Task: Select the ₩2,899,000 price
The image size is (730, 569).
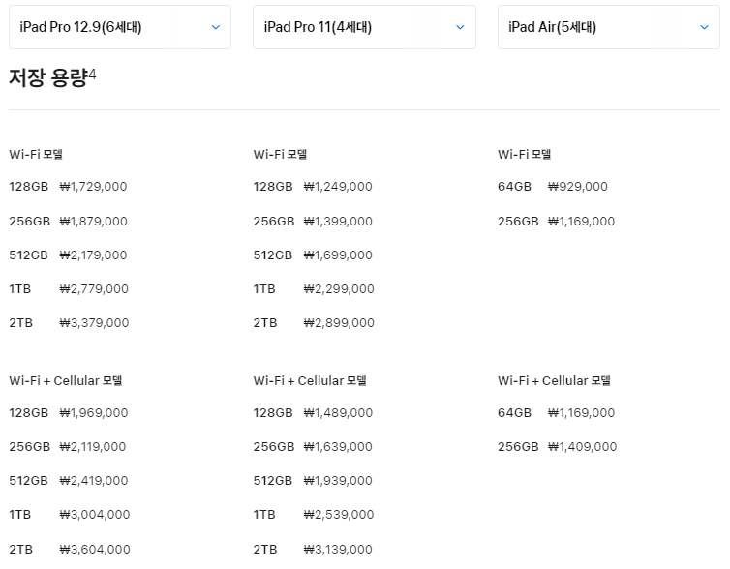Action: click(339, 323)
